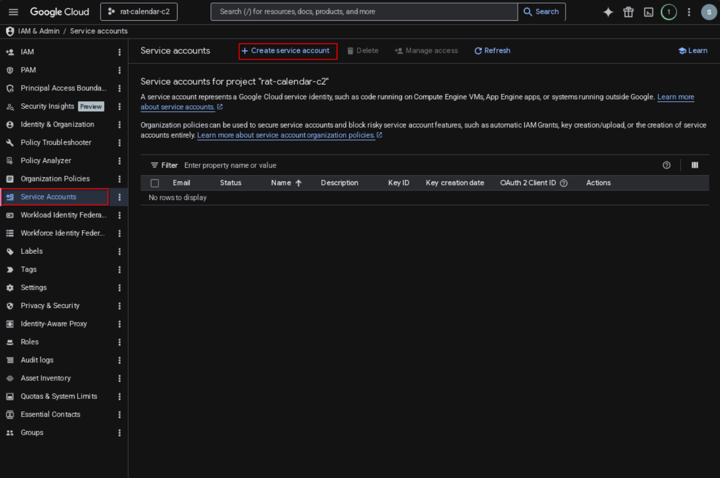Click the Policy Analyzer icon in sidebar
The width and height of the screenshot is (720, 478).
pyautogui.click(x=10, y=161)
